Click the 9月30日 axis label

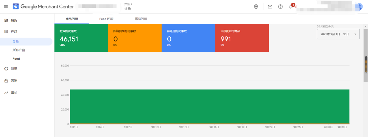[342, 127]
